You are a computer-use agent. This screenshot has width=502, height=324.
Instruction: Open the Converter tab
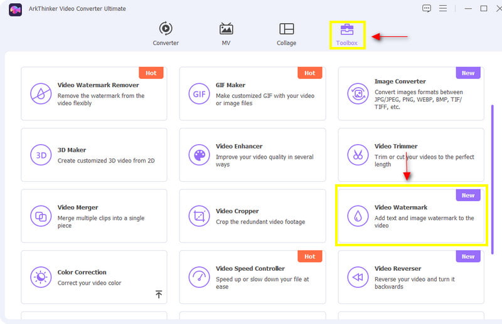tap(166, 34)
